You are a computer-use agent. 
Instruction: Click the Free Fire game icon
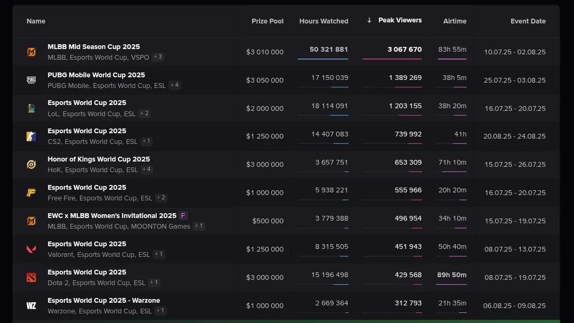pos(31,193)
